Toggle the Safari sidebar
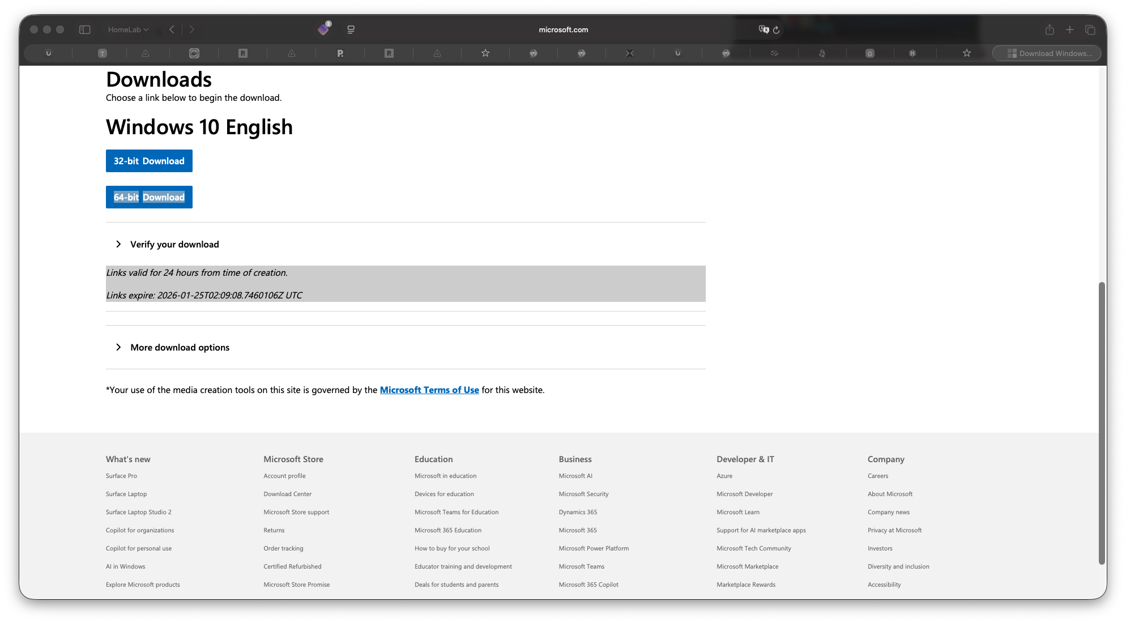1126x623 pixels. pos(84,29)
